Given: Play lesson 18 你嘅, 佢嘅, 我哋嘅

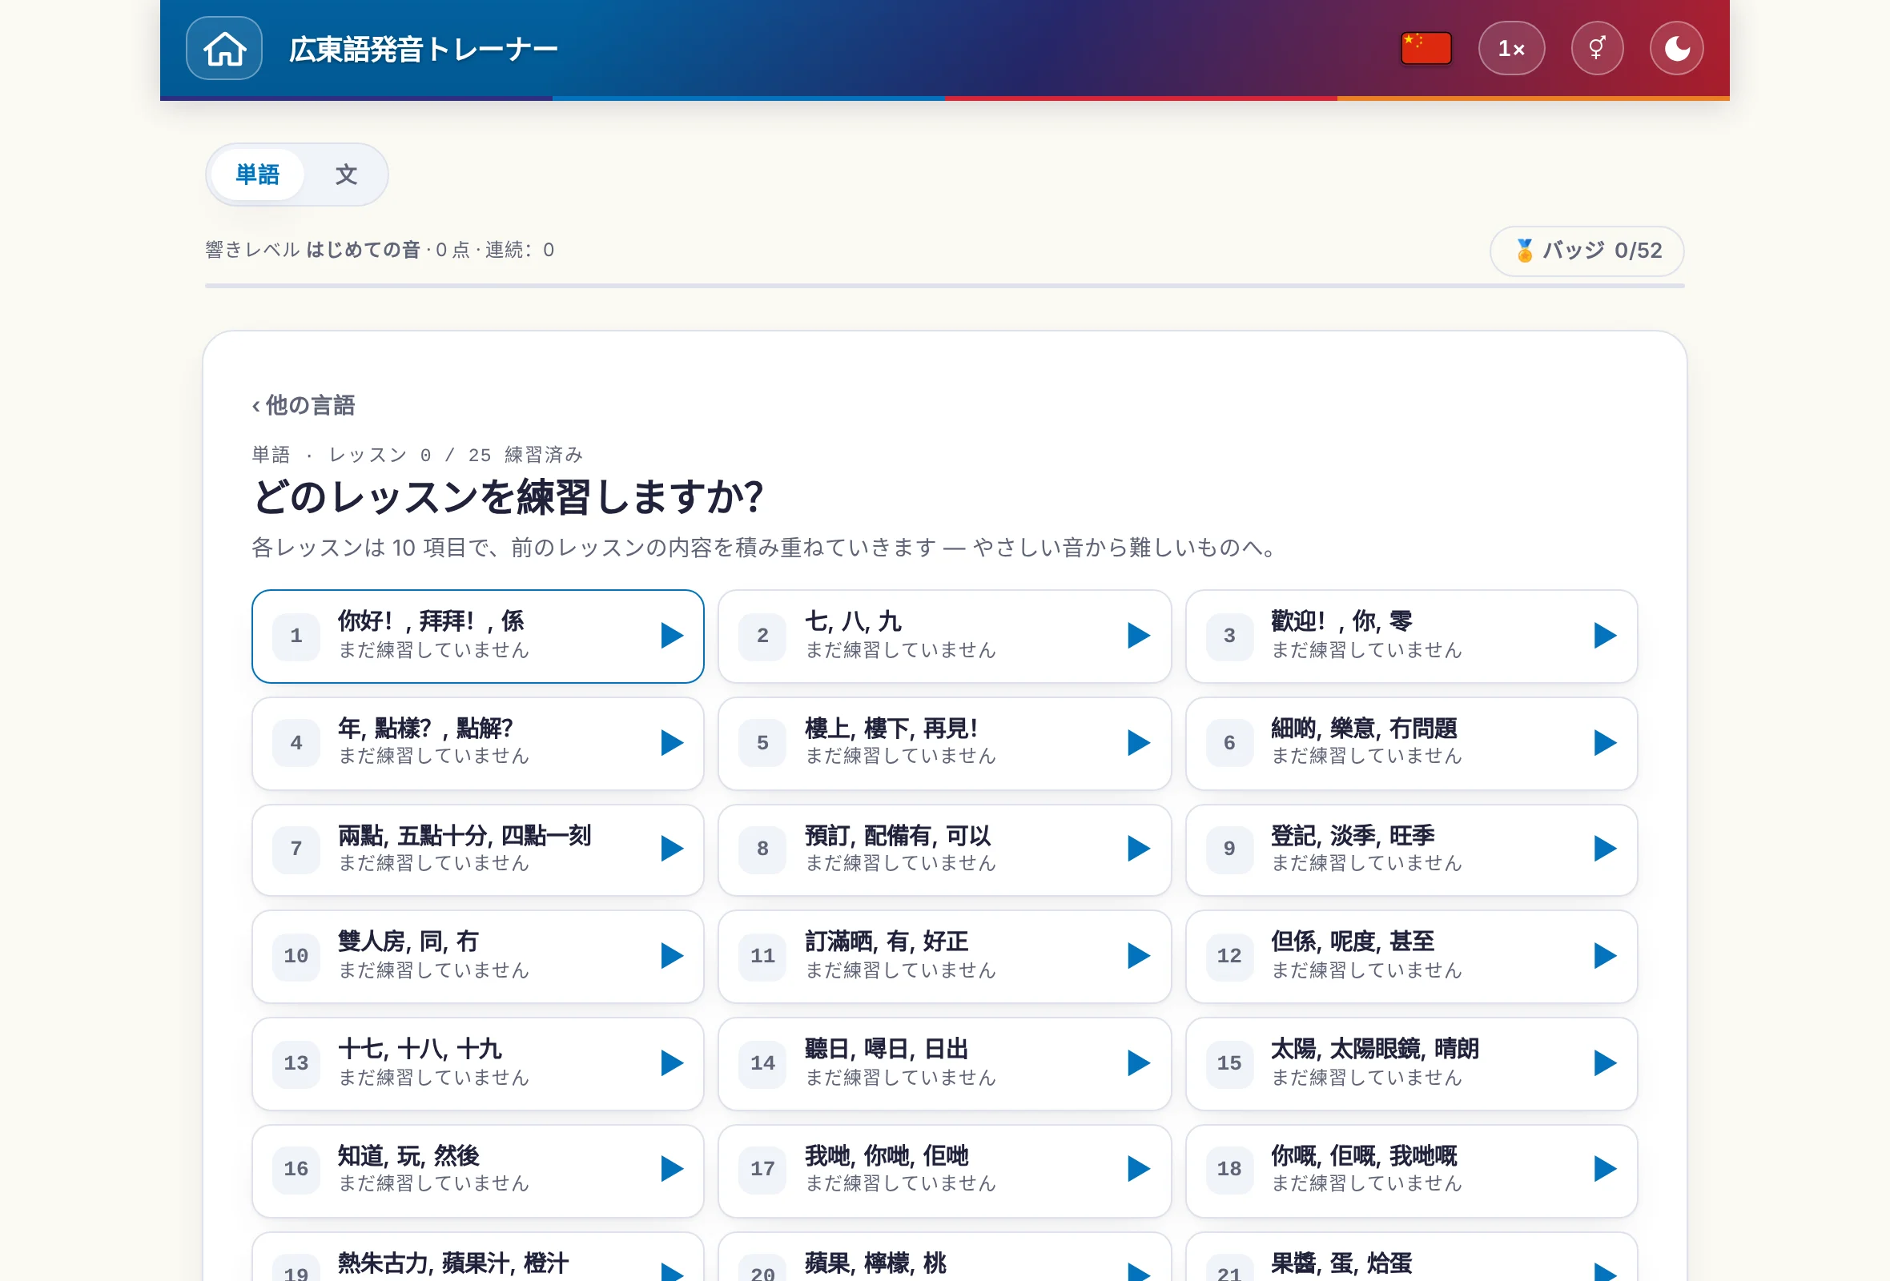Looking at the screenshot, I should tap(1605, 1169).
